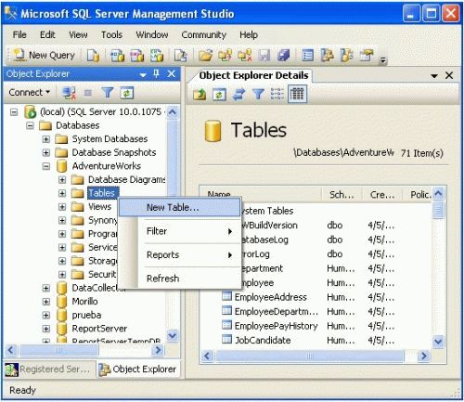The width and height of the screenshot is (464, 402).
Task: Click the Properties Window toolbar icon
Action: click(x=367, y=56)
